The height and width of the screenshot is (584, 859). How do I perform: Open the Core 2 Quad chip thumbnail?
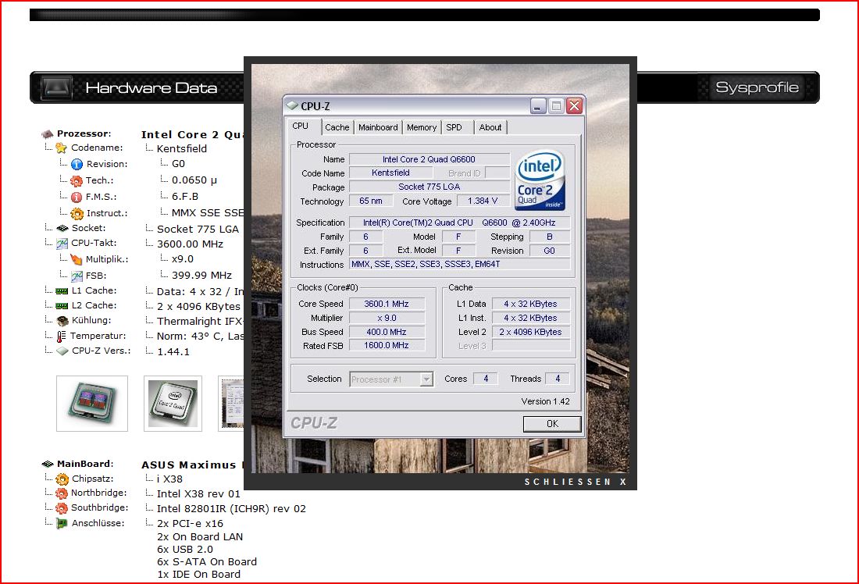173,403
